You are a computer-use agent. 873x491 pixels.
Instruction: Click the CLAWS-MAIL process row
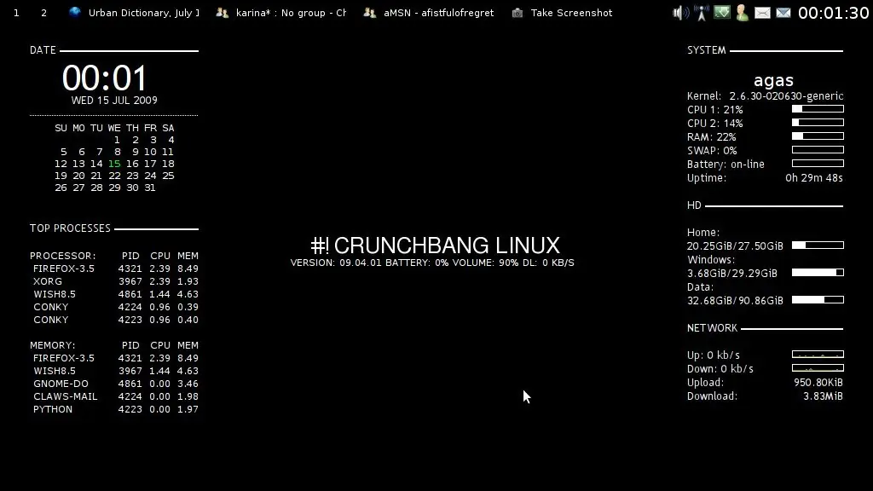click(116, 397)
